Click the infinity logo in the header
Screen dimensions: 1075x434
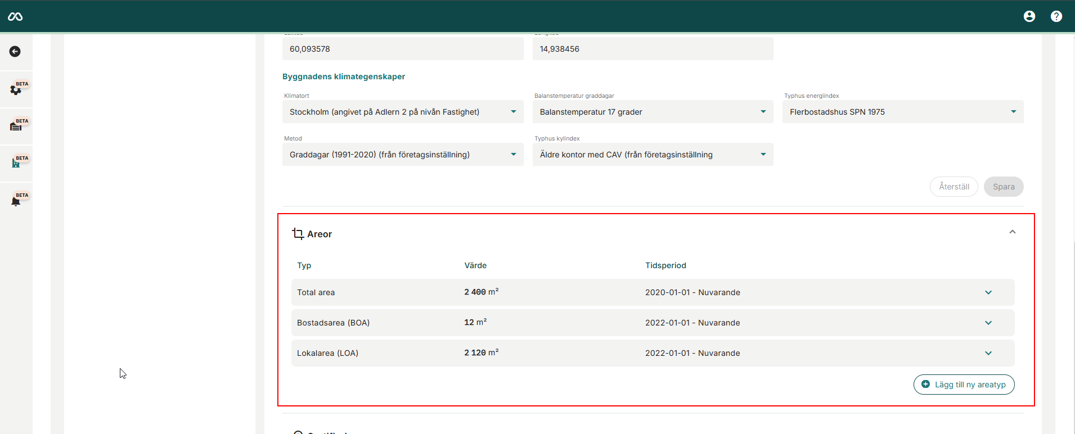[15, 17]
